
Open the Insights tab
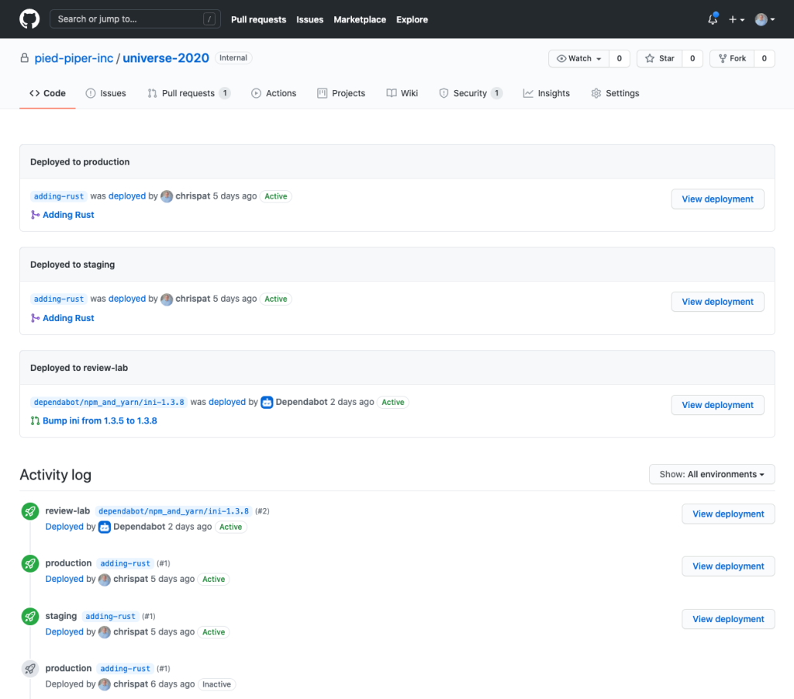[x=546, y=93]
